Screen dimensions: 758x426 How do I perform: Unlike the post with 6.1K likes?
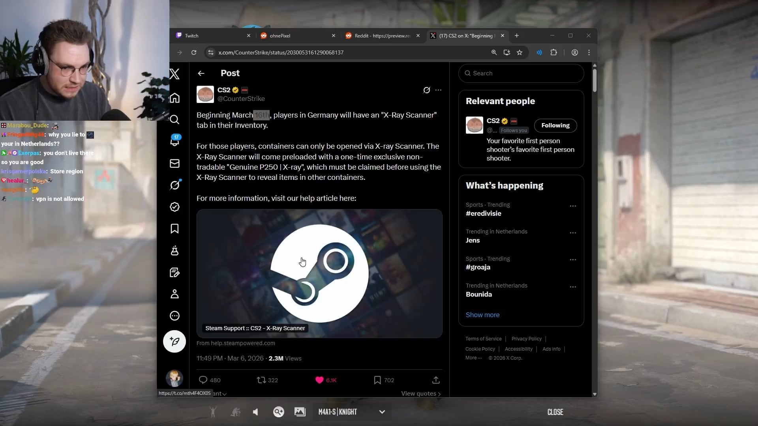319,380
